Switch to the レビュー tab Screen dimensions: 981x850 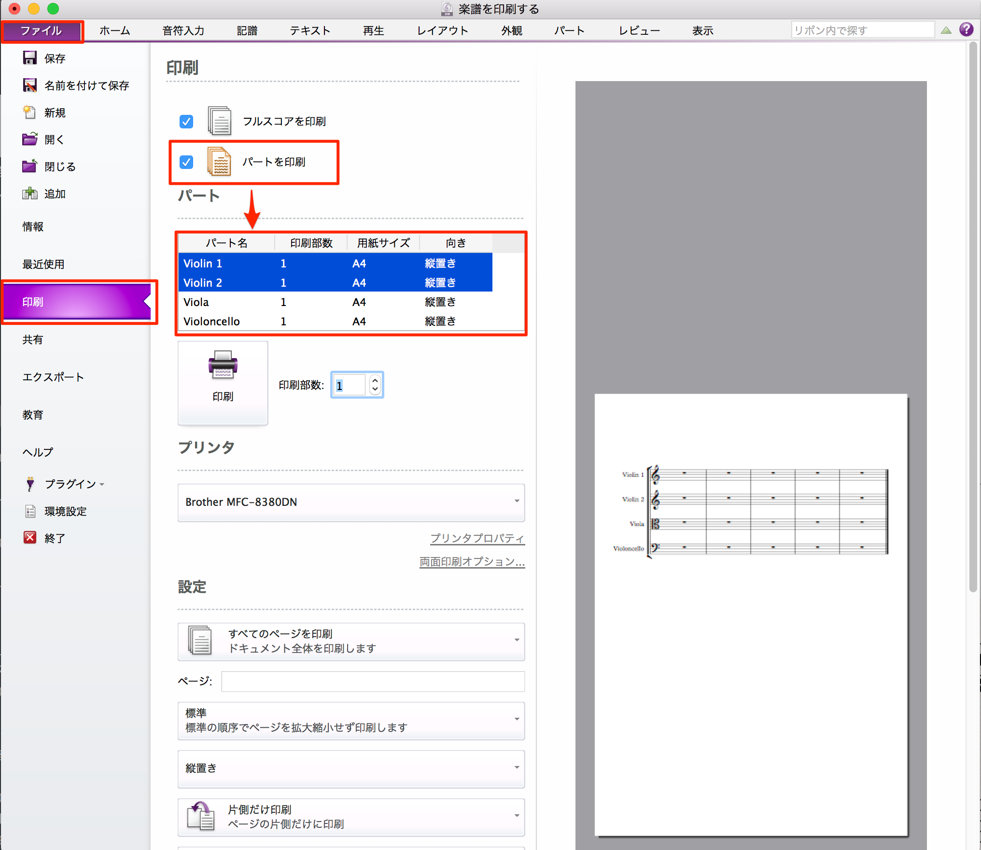[x=640, y=31]
